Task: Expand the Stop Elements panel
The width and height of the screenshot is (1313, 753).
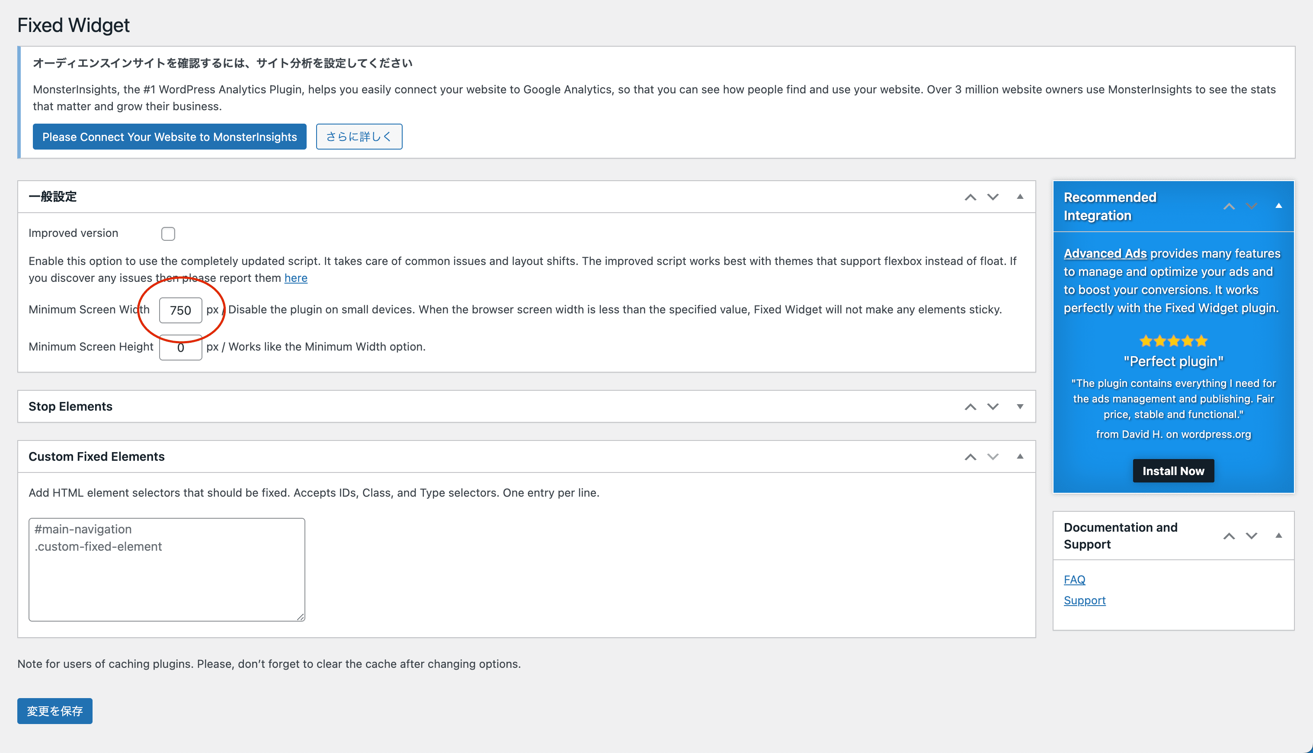Action: [1020, 406]
